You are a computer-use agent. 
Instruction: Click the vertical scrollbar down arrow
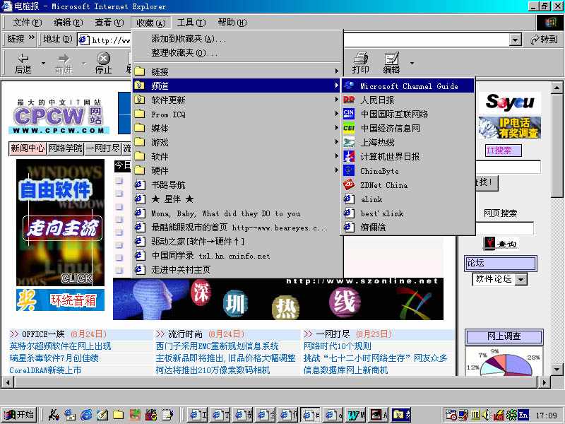tap(557, 370)
